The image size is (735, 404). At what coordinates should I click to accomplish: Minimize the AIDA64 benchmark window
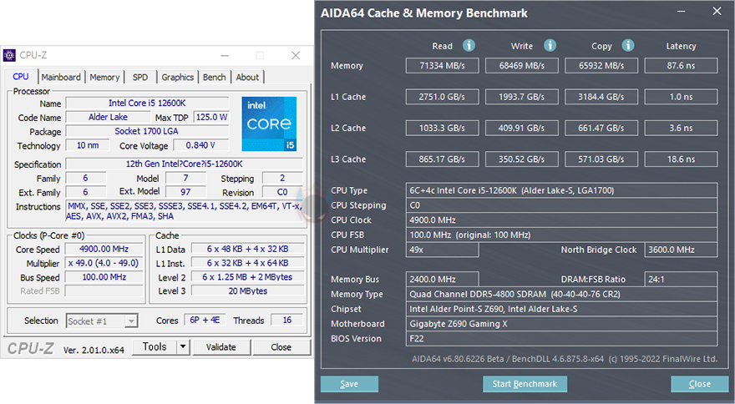pos(682,11)
